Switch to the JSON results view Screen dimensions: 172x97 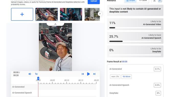143,1
